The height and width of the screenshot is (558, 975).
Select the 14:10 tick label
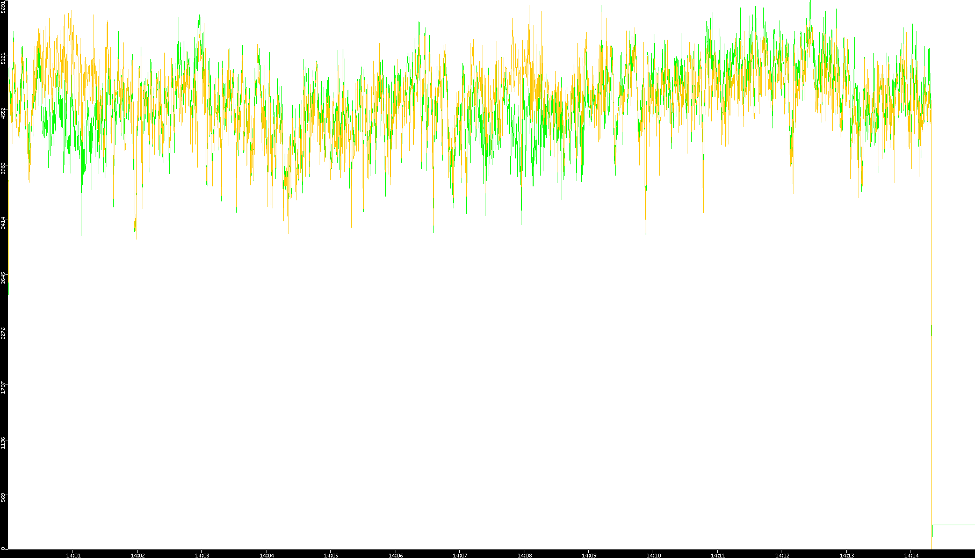pyautogui.click(x=653, y=555)
